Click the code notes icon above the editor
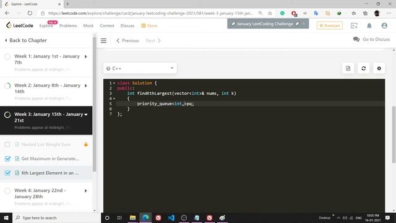Screen dimensions: 396x223 tap(348, 68)
